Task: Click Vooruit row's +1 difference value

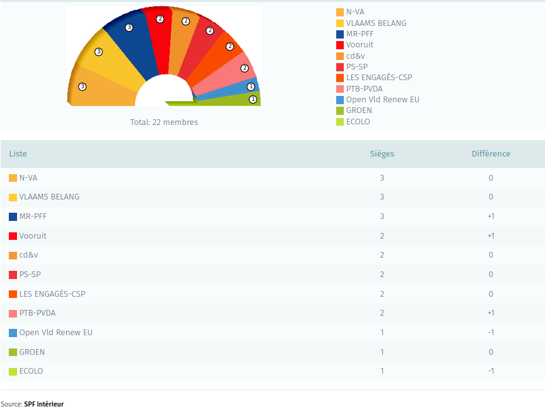Action: pyautogui.click(x=491, y=236)
